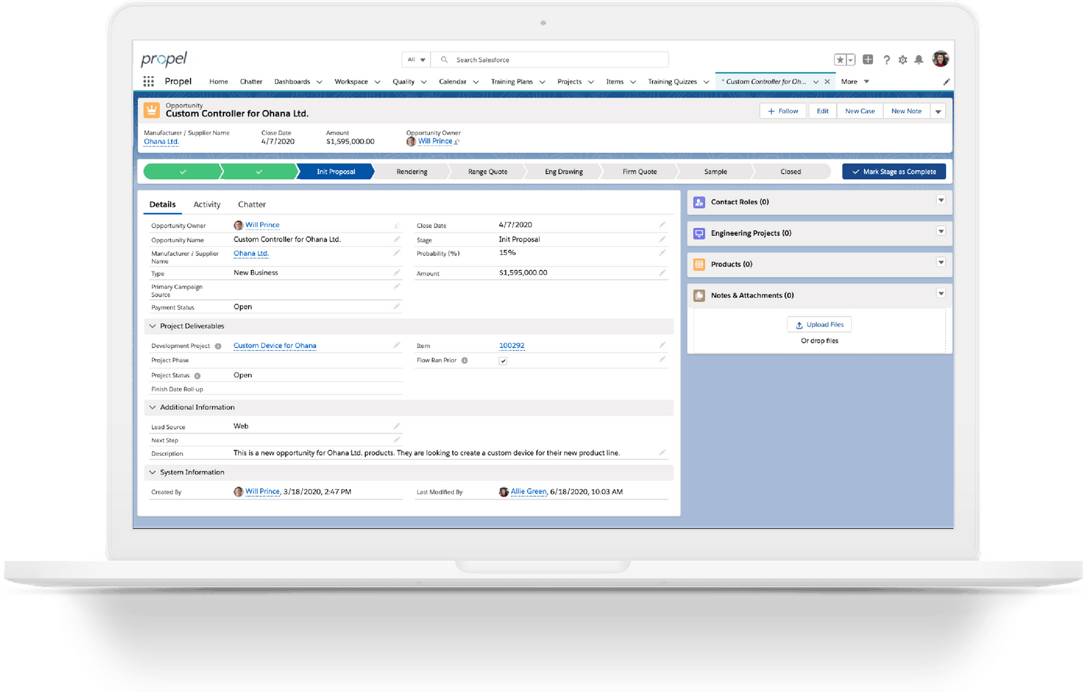Open the Contact Roles dropdown arrow

(x=941, y=200)
